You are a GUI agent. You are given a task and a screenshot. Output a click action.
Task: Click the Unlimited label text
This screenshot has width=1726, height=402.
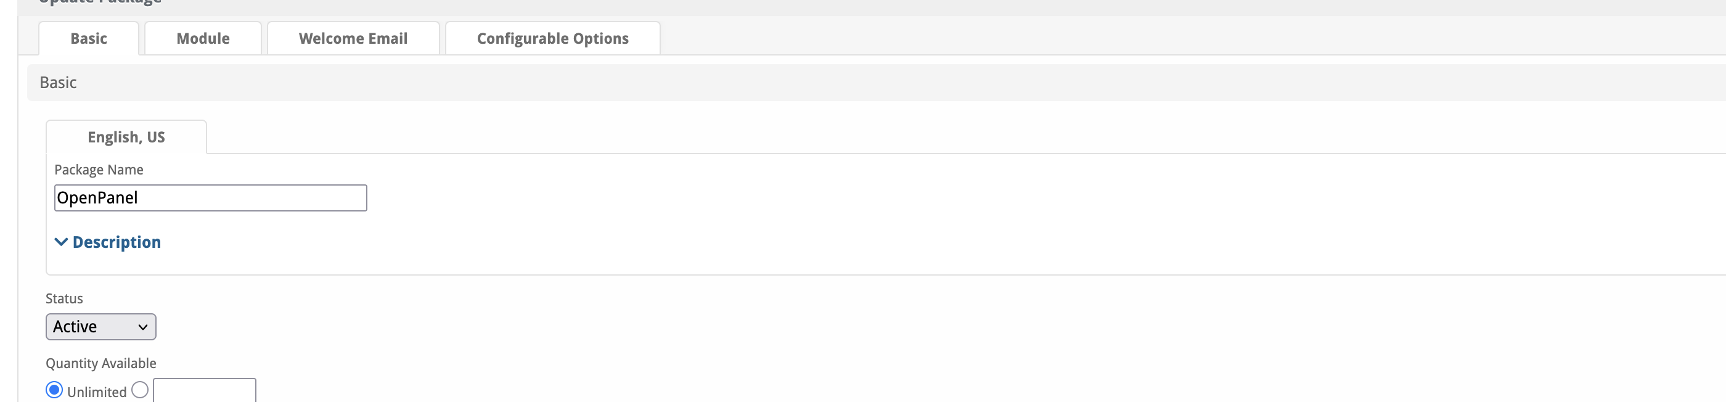97,392
